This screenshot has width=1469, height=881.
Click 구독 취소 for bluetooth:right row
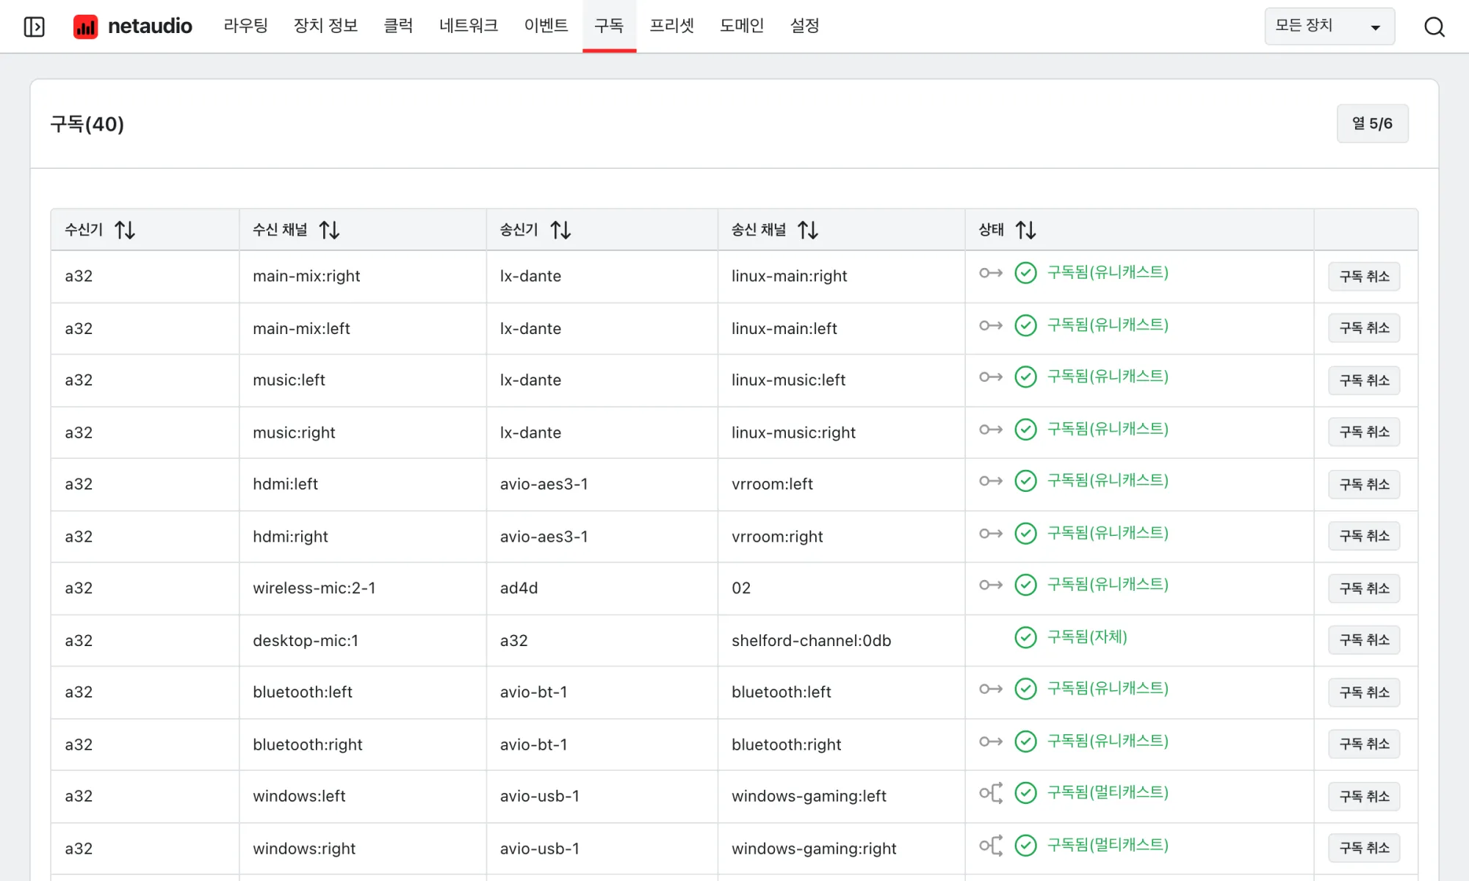point(1364,744)
